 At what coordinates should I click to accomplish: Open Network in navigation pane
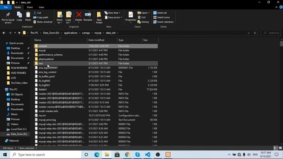click(12, 140)
